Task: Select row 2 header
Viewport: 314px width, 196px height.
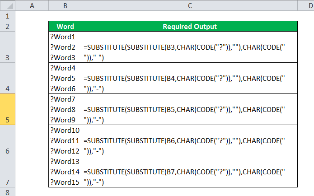Action: coord(8,26)
